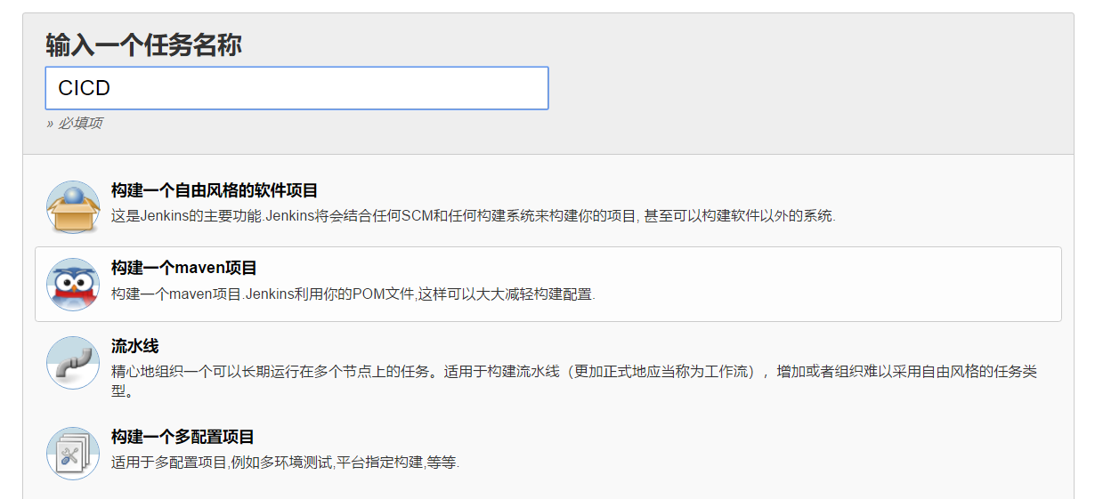Click the 输入一个任务名称 heading
The height and width of the screenshot is (499, 1095).
pos(143,44)
